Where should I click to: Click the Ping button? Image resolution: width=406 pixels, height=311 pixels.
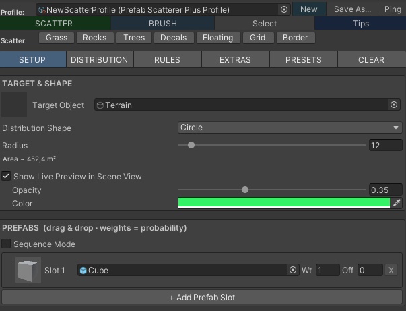[393, 9]
